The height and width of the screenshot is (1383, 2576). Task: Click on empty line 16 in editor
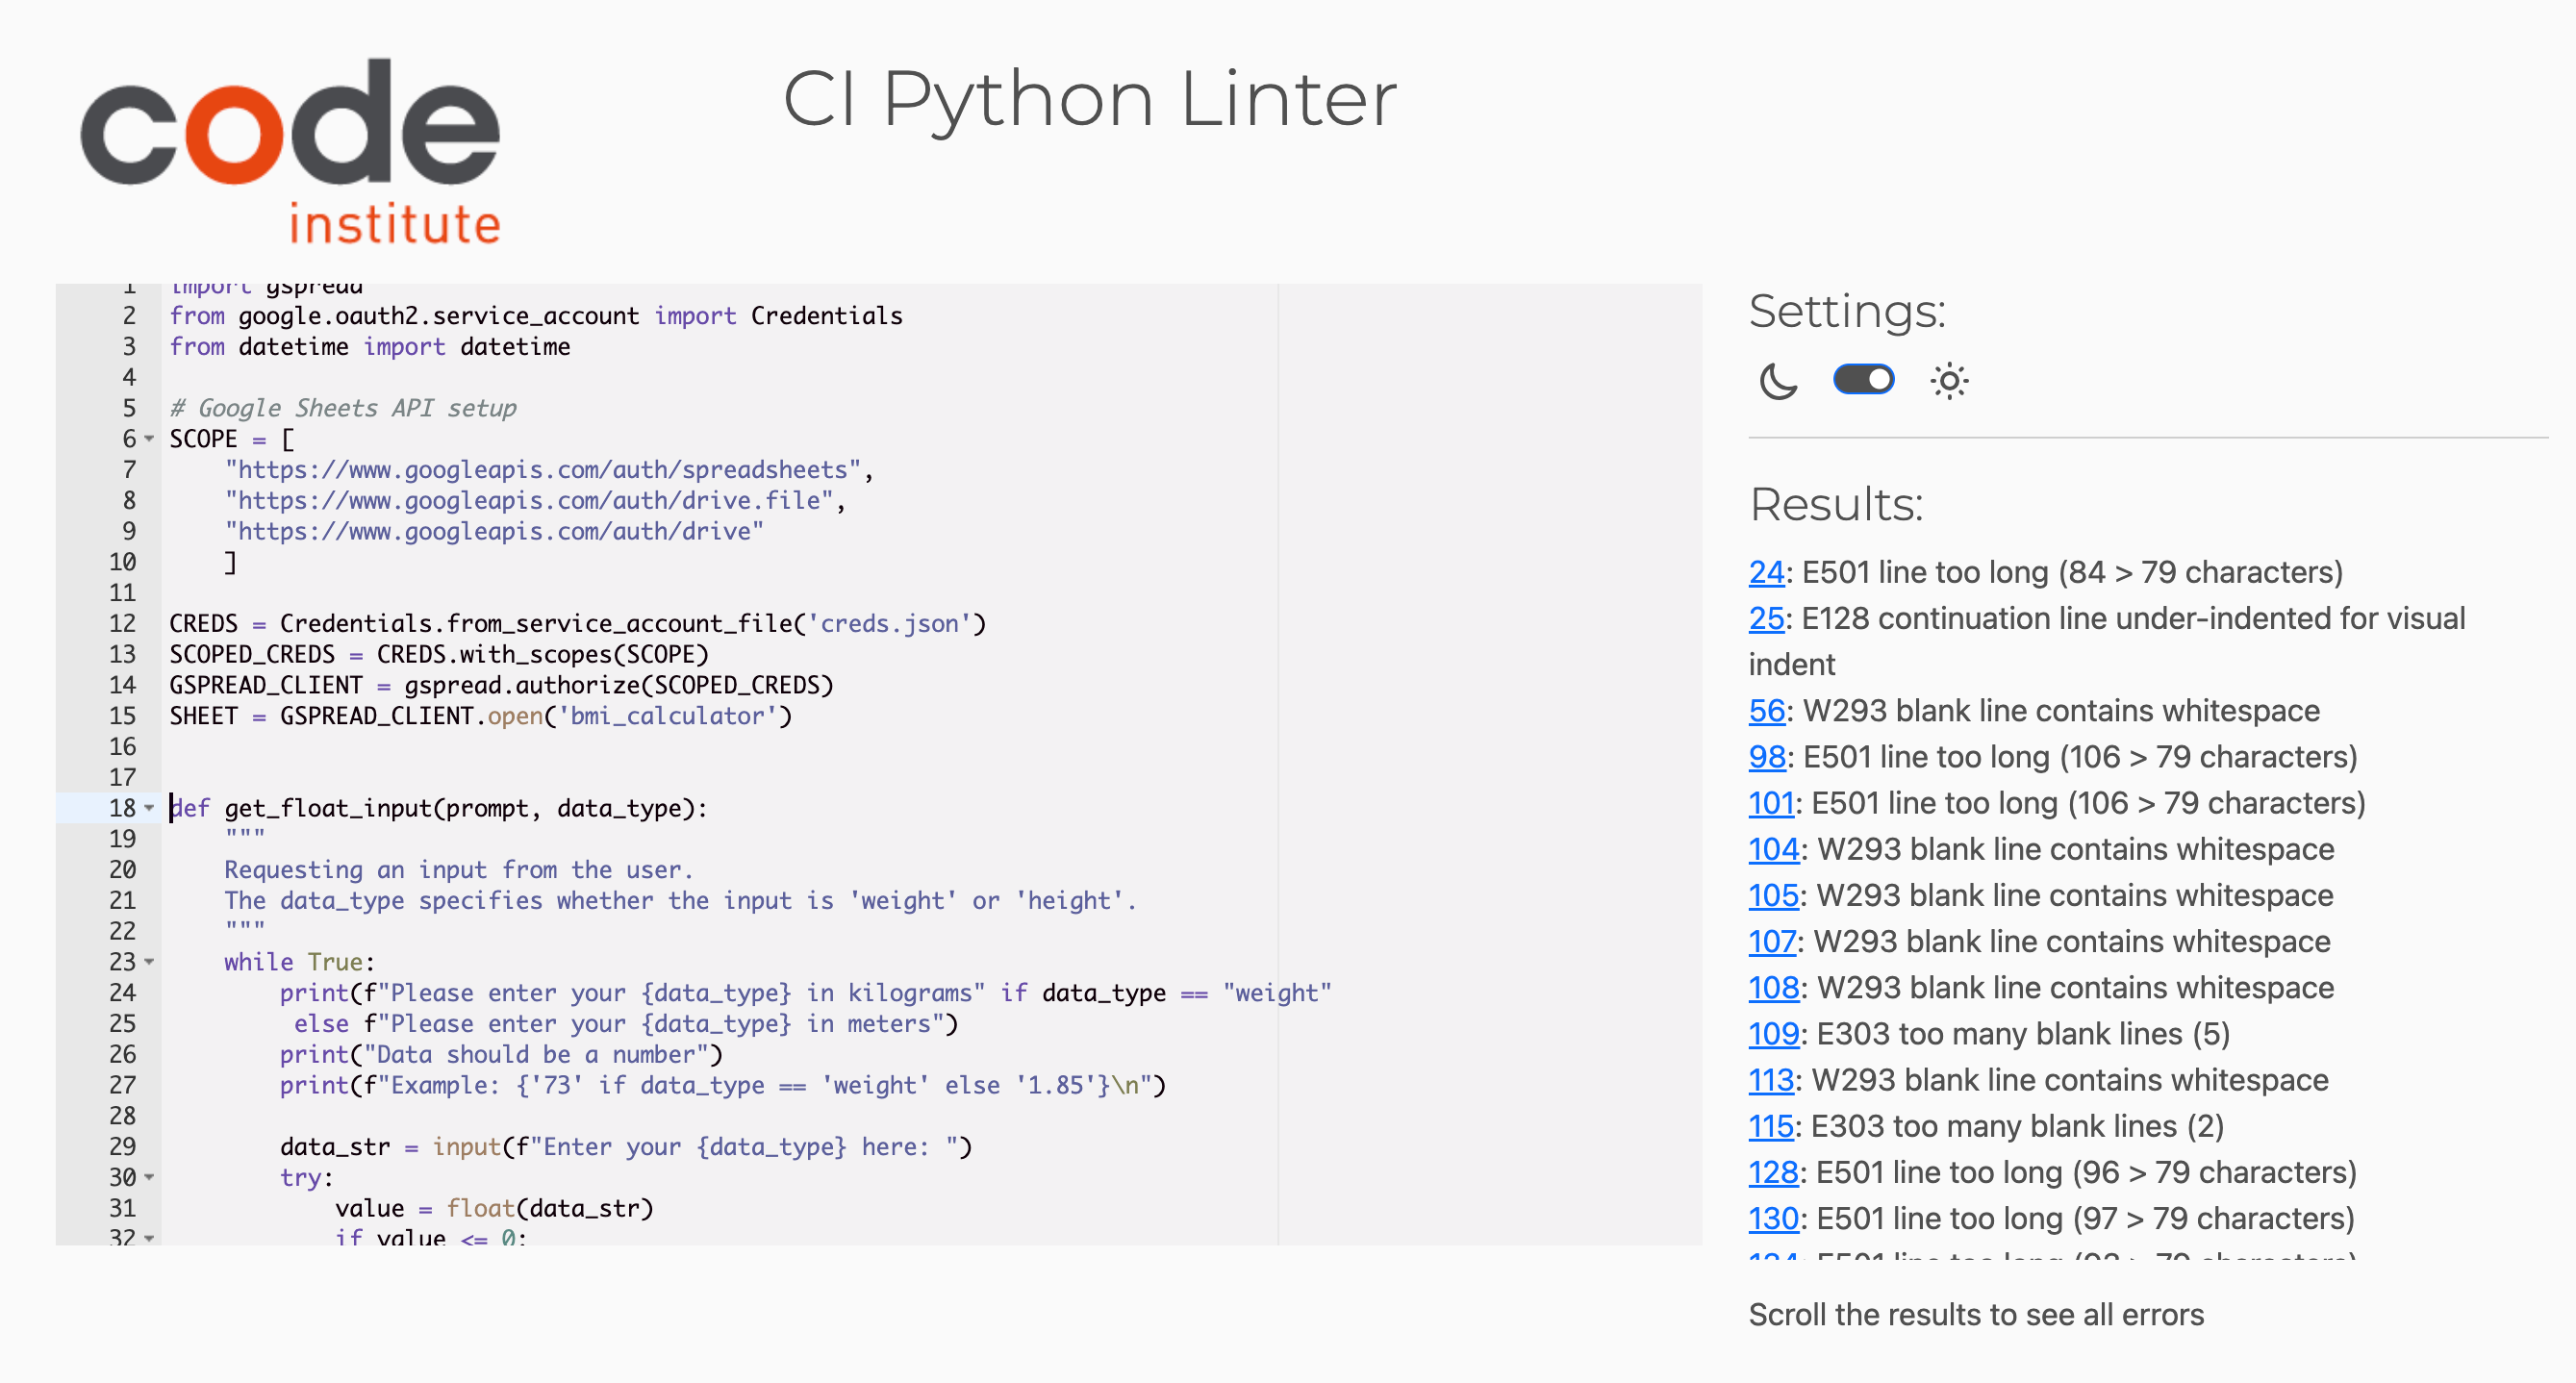point(600,746)
